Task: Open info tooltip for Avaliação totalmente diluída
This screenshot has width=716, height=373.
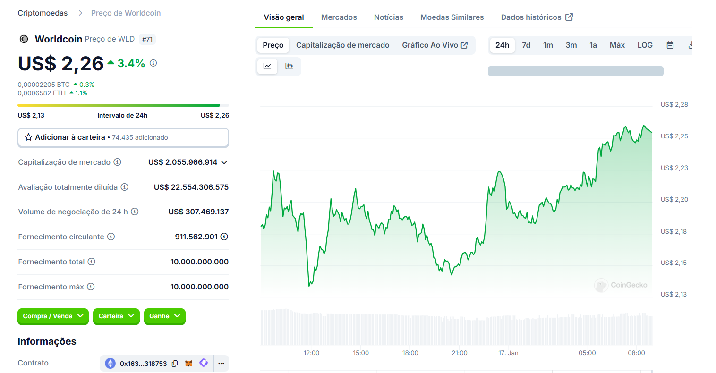Action: point(125,187)
